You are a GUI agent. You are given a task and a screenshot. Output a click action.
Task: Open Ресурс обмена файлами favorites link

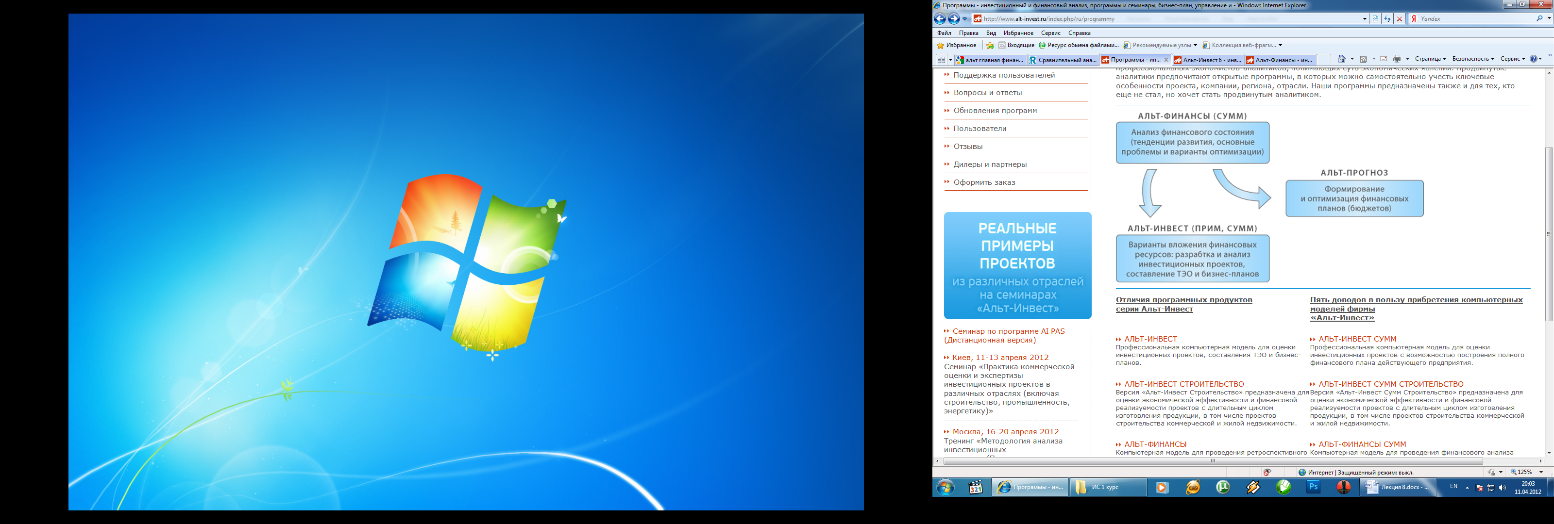click(x=1079, y=45)
